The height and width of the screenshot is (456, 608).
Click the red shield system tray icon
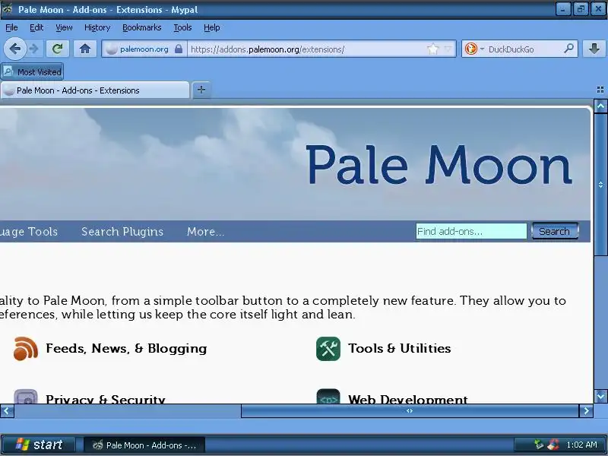point(553,445)
